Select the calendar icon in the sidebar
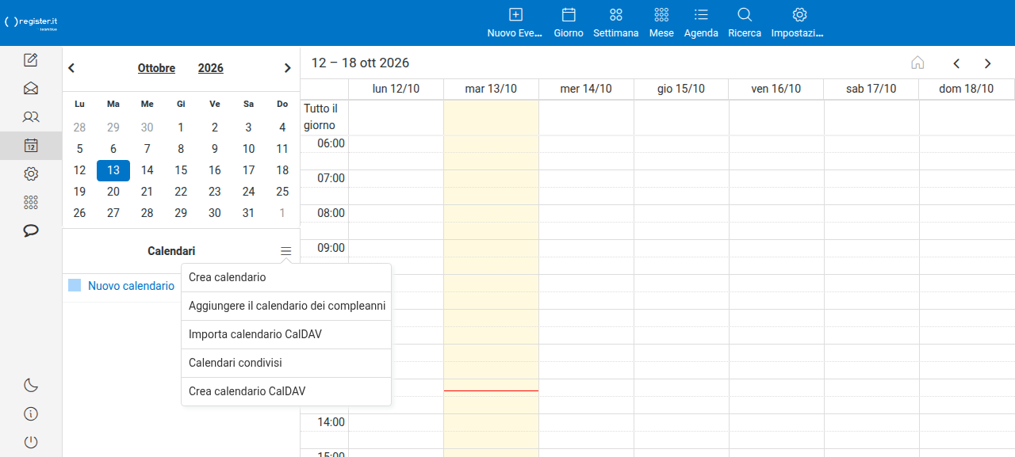This screenshot has height=457, width=1015. pos(31,146)
